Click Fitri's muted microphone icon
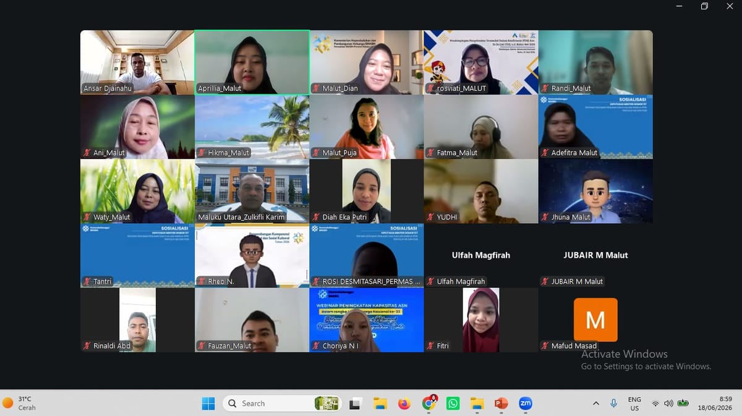This screenshot has height=416, width=742. [430, 346]
